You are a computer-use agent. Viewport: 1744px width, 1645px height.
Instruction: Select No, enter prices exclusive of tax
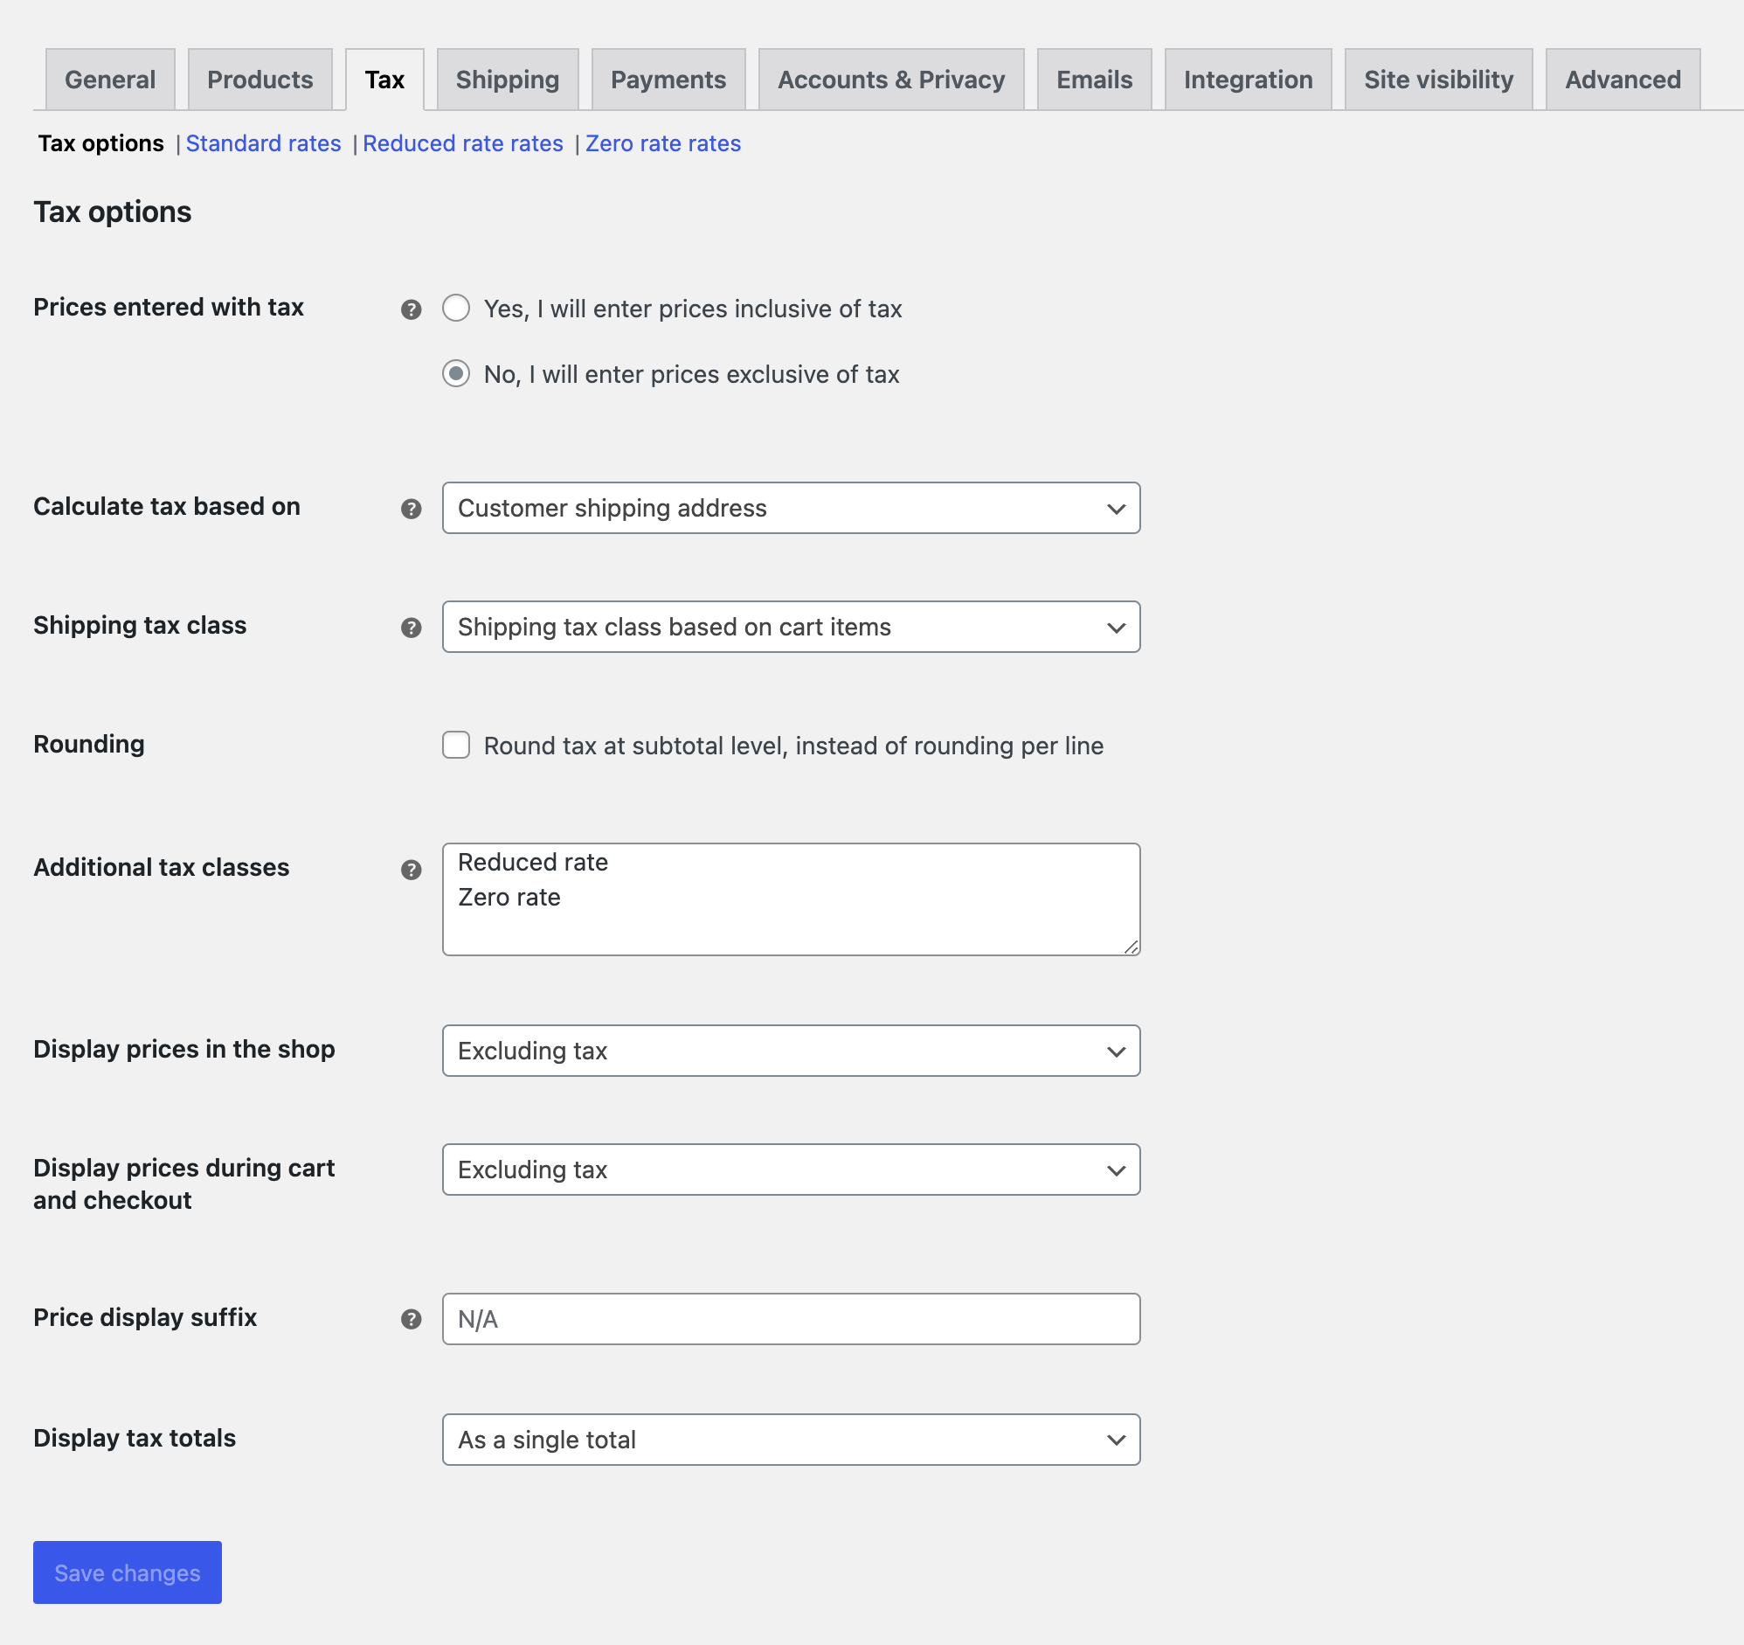click(x=456, y=374)
